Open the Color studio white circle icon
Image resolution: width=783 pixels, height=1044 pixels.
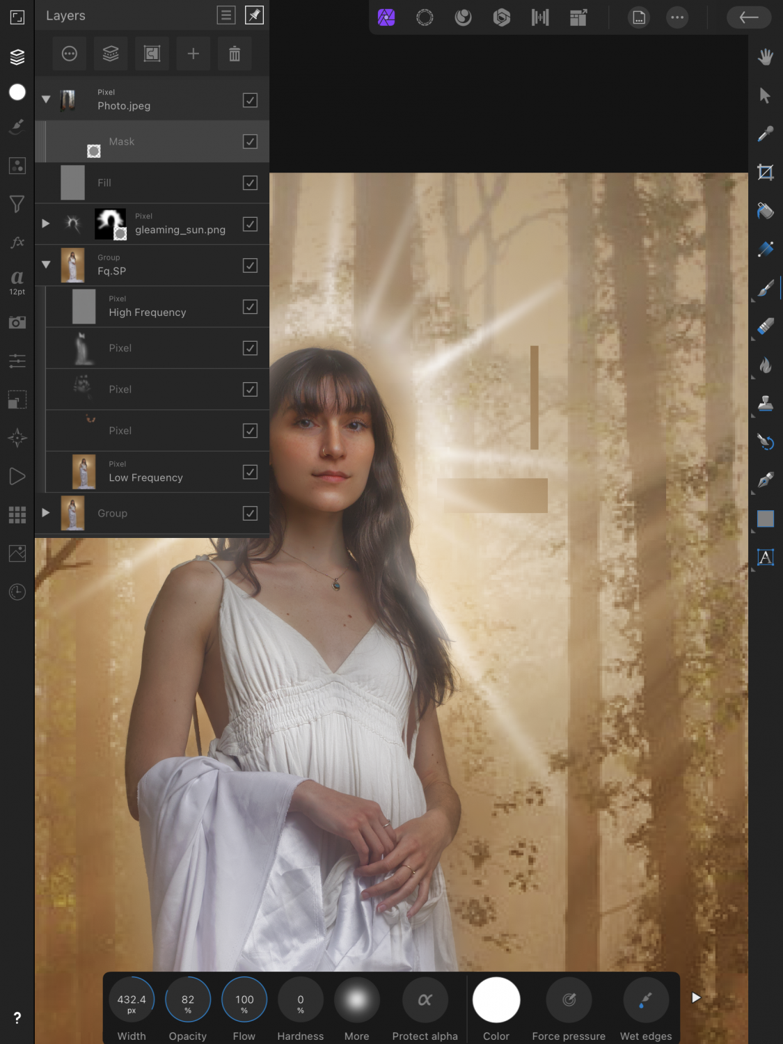pos(17,92)
